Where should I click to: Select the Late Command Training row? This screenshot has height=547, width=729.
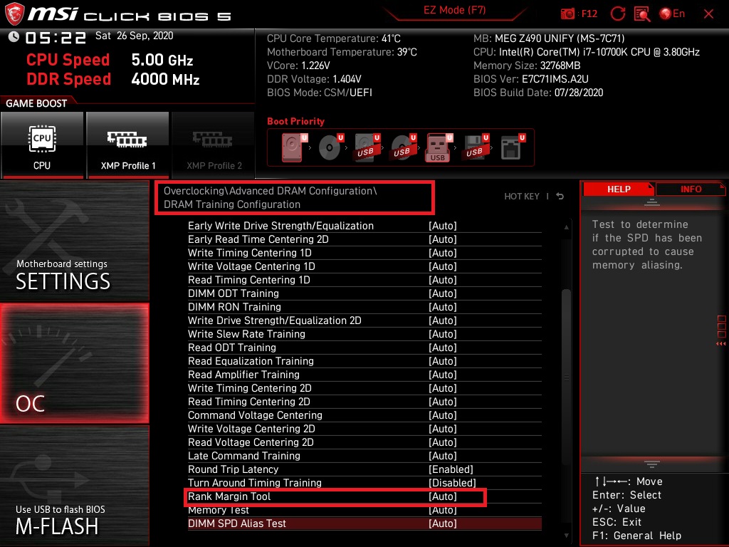coord(364,455)
